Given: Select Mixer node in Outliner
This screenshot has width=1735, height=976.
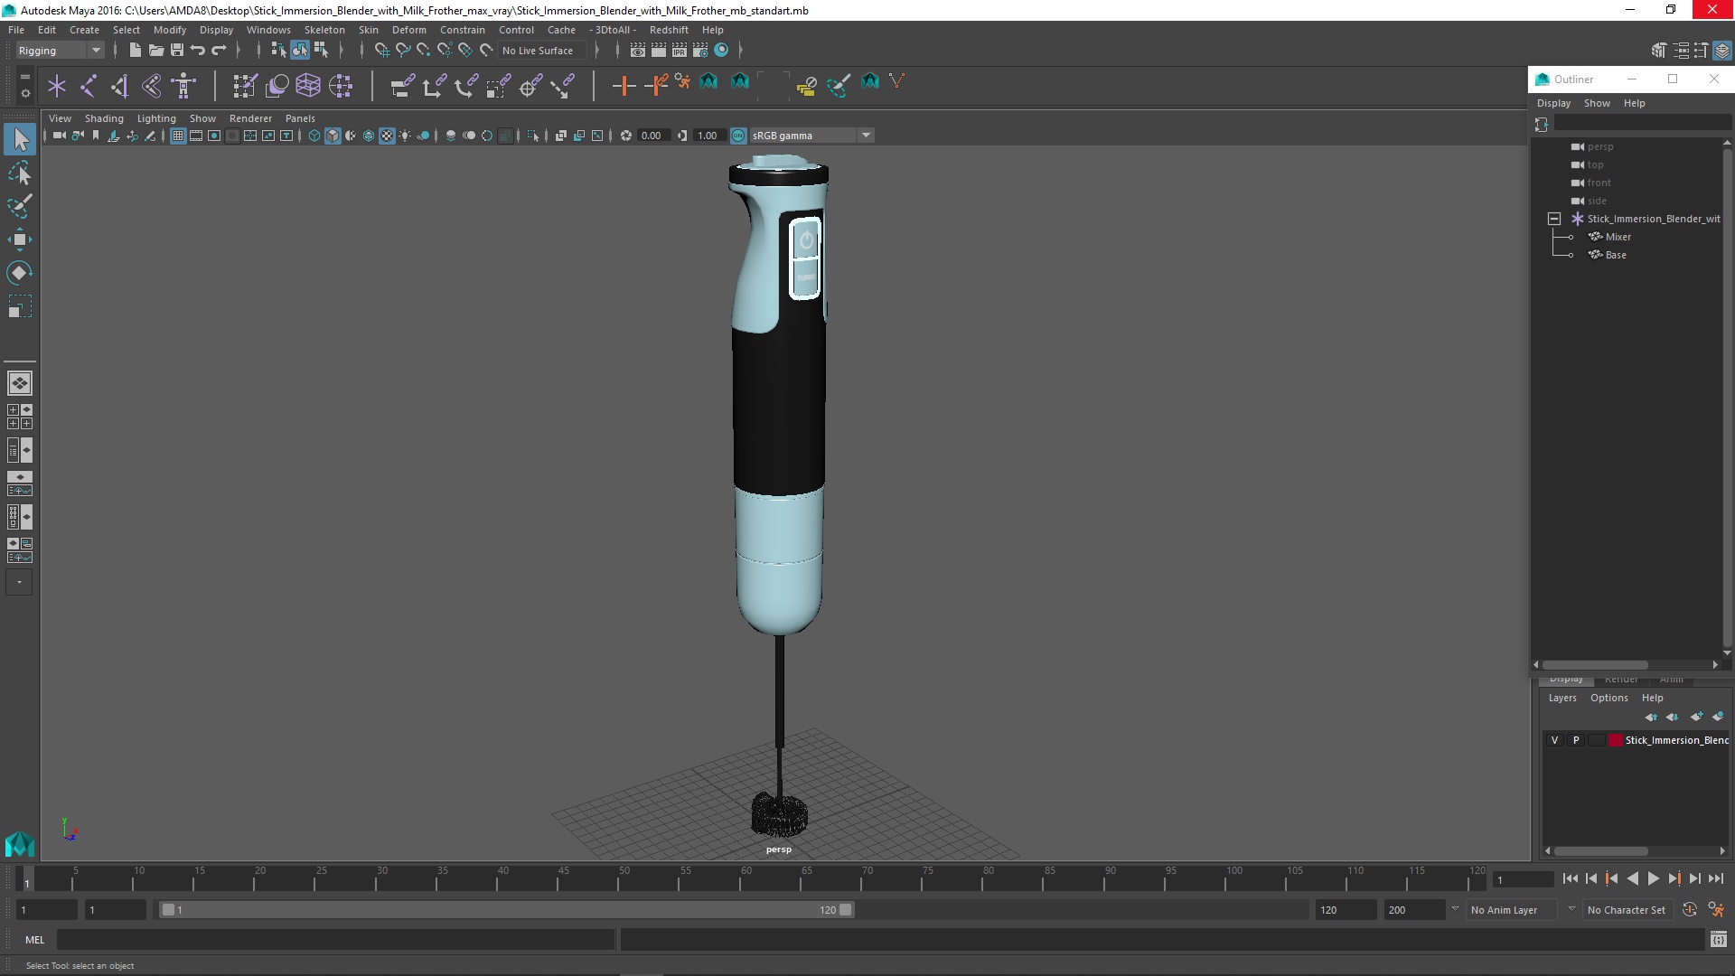Looking at the screenshot, I should click(x=1618, y=237).
